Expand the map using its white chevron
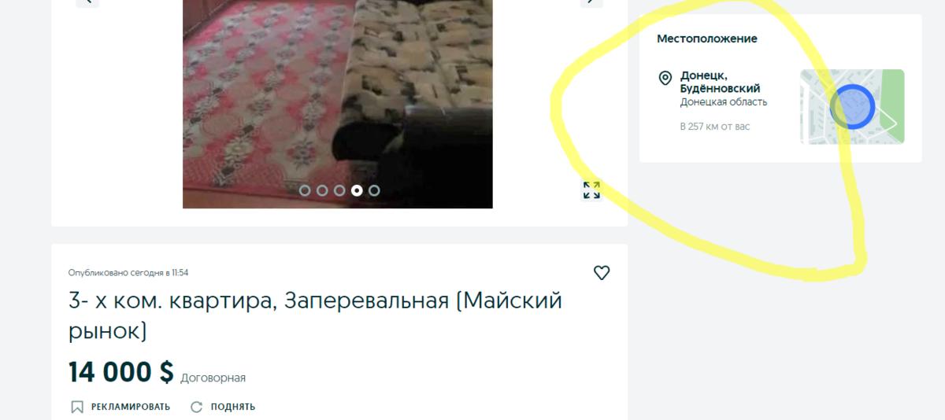This screenshot has height=420, width=945. (x=890, y=123)
